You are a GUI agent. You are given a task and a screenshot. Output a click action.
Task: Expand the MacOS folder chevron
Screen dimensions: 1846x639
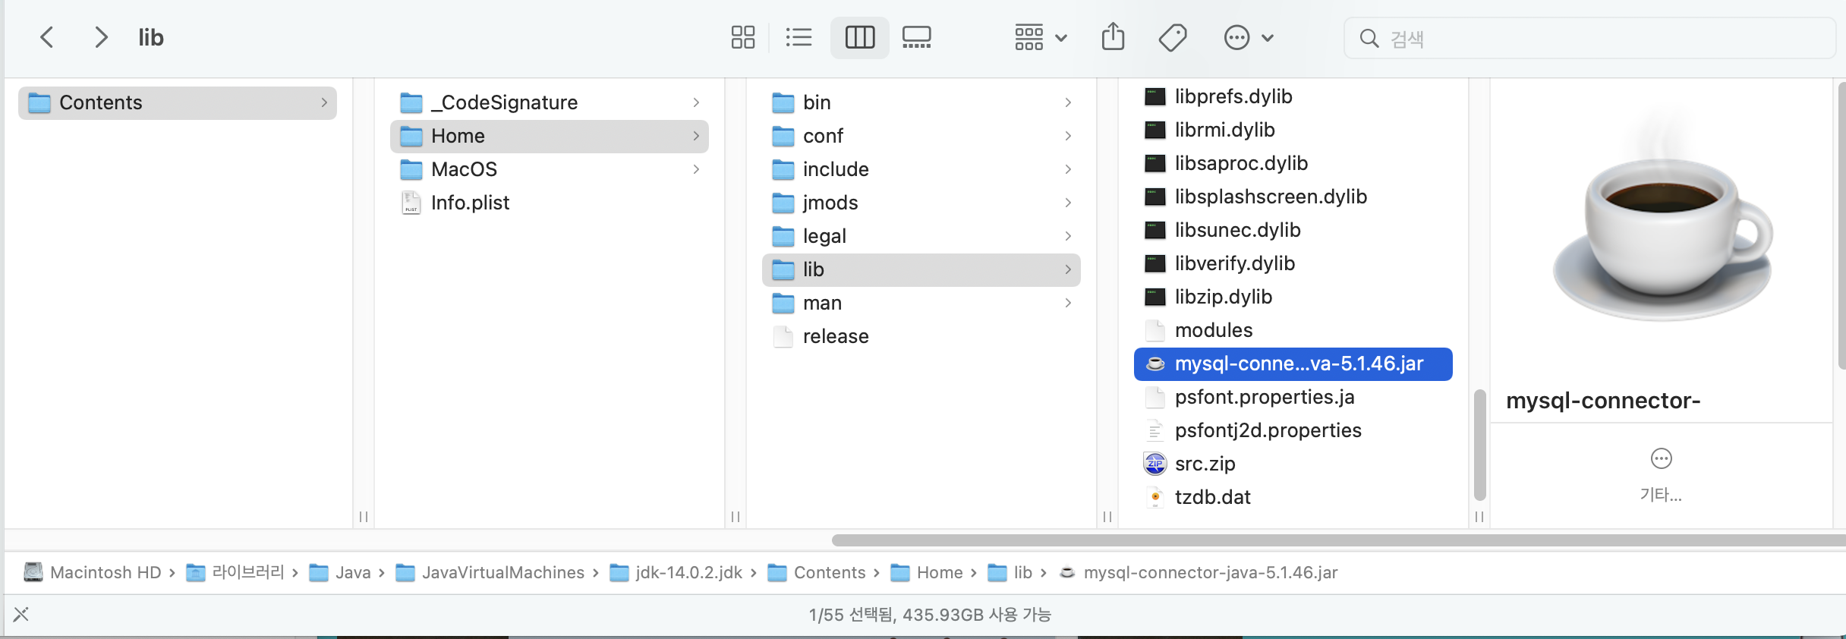pyautogui.click(x=696, y=169)
